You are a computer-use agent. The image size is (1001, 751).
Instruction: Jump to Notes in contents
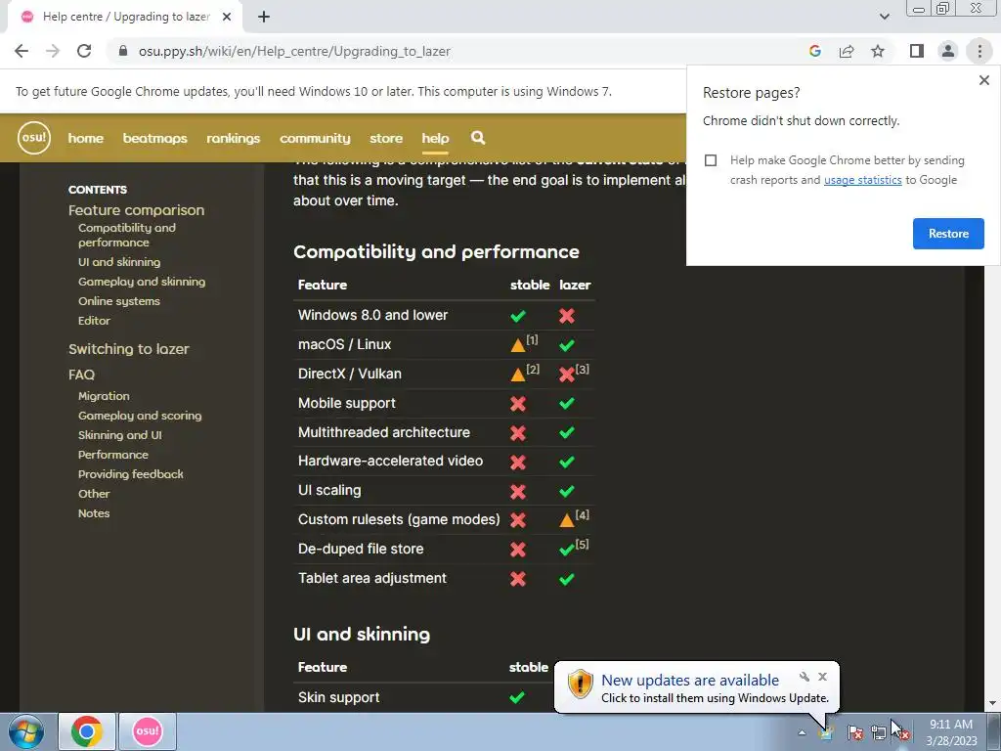[x=94, y=513]
